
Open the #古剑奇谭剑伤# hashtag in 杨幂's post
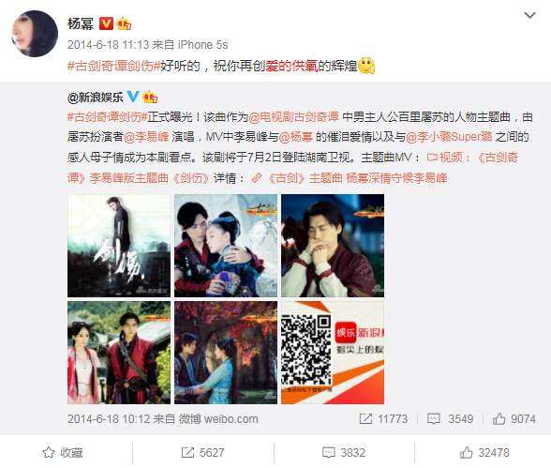pyautogui.click(x=114, y=66)
